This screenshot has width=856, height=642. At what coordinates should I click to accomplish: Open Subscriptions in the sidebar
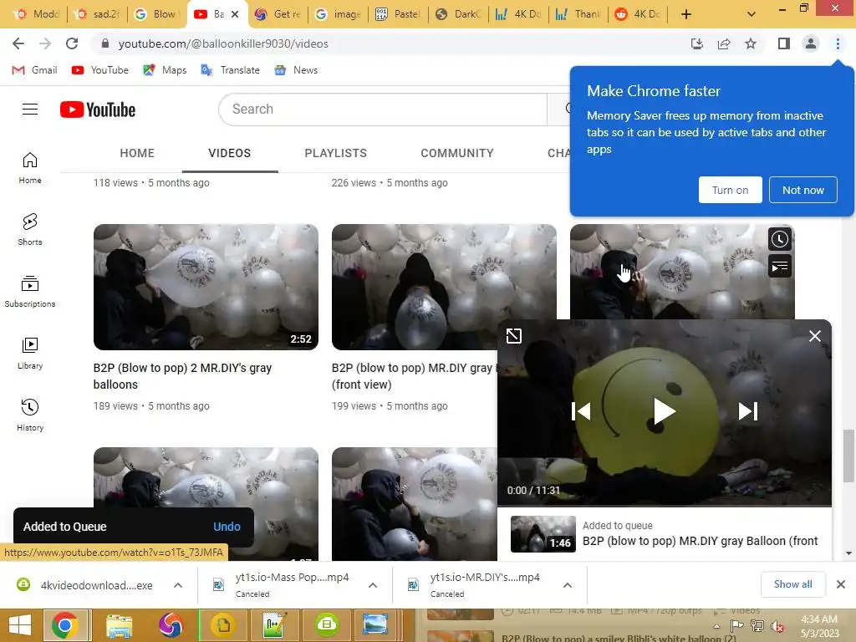click(30, 292)
